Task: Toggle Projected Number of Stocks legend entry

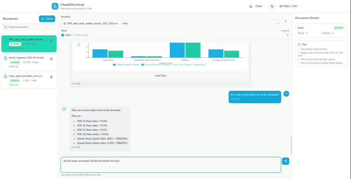Action: pos(173,64)
